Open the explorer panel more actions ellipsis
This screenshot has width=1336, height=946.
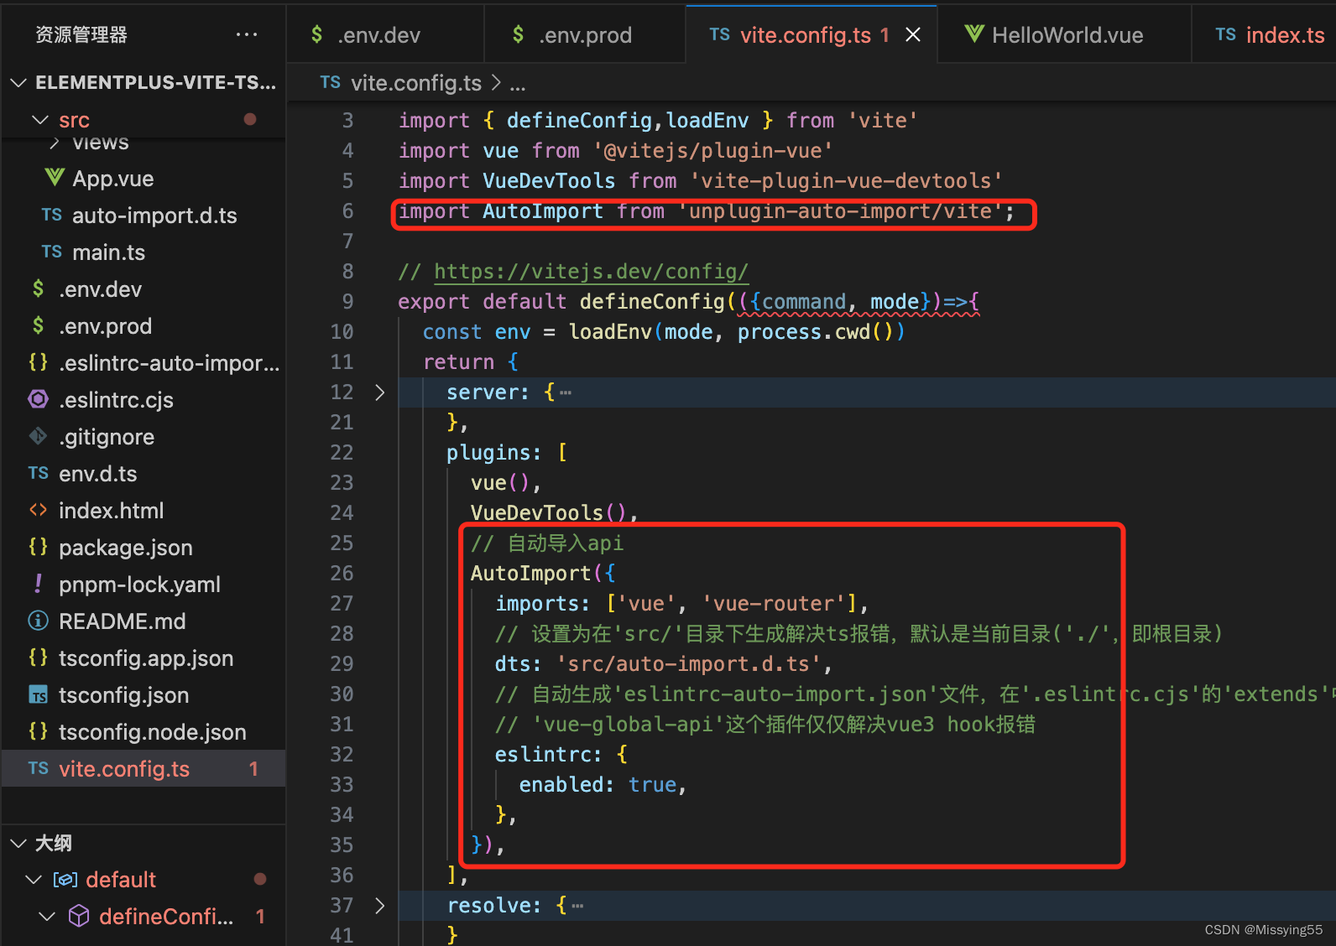(x=247, y=34)
